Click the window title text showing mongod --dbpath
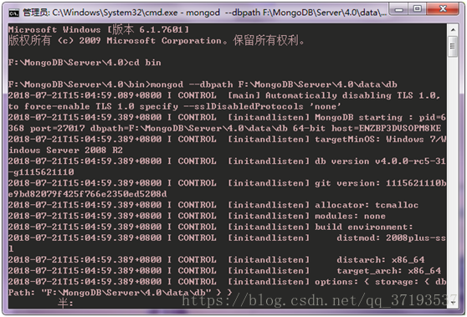 (x=204, y=13)
